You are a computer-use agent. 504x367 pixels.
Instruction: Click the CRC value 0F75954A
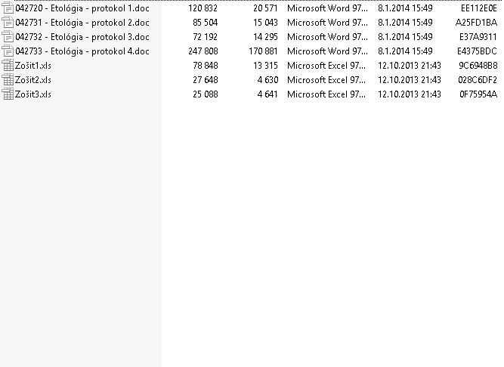[x=478, y=94]
